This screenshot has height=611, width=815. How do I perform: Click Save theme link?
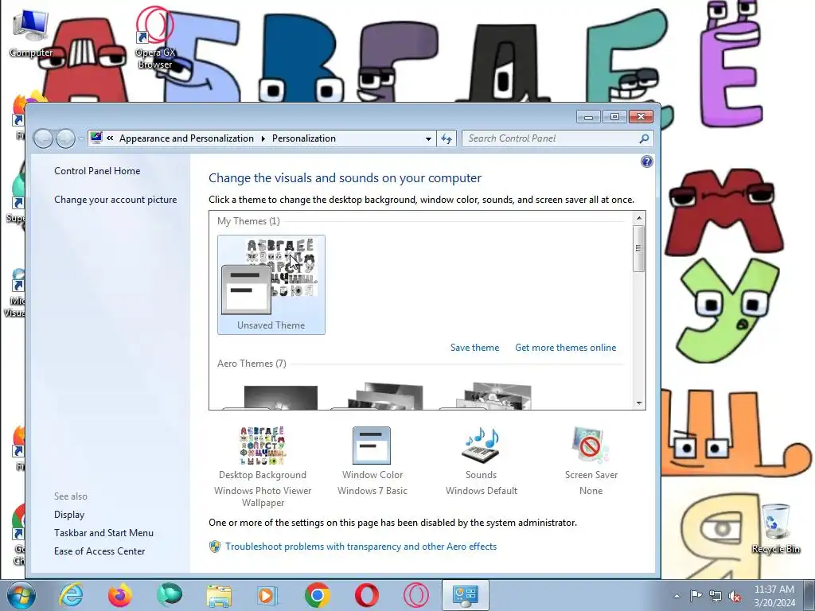474,348
